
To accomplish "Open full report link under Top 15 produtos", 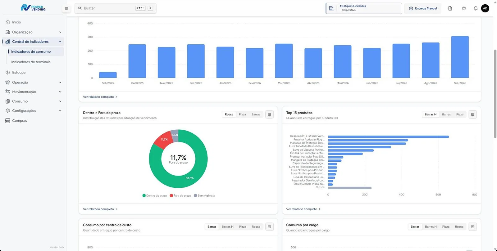I will (x=303, y=209).
